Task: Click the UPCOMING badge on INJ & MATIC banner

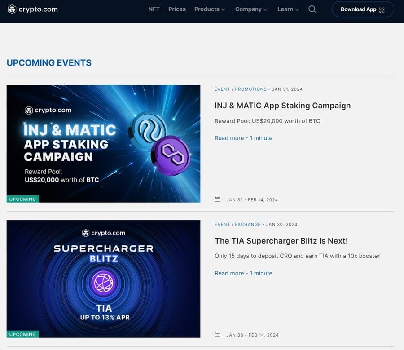Action: click(x=23, y=199)
